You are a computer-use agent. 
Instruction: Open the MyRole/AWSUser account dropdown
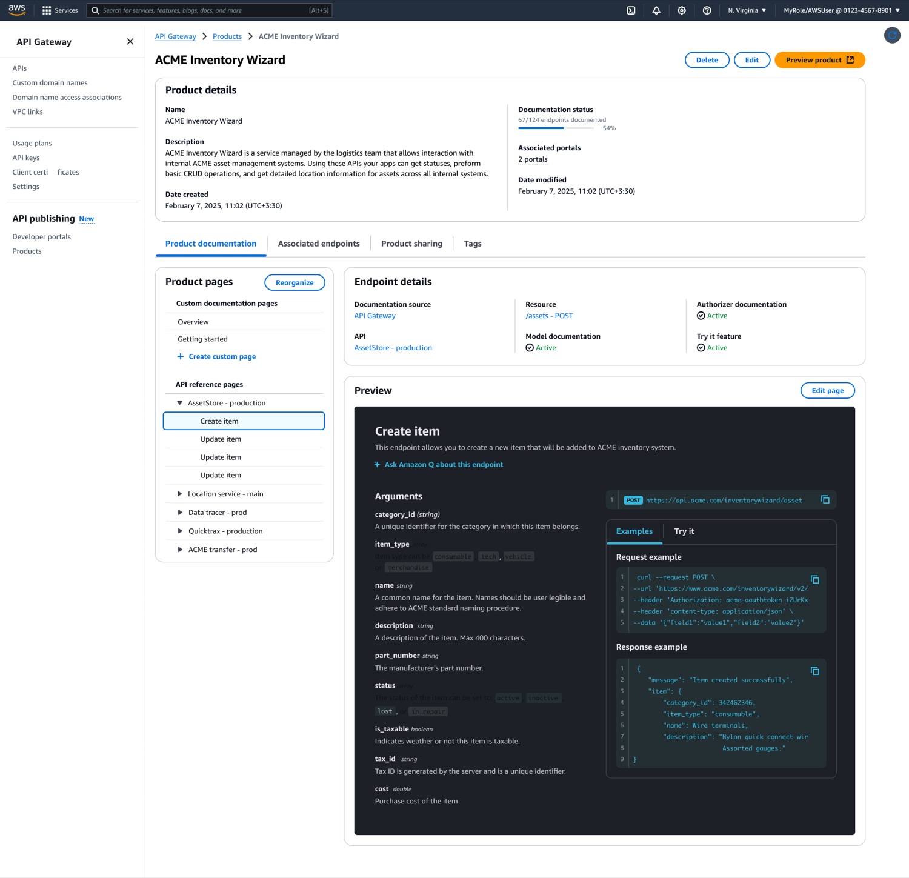[x=841, y=10]
